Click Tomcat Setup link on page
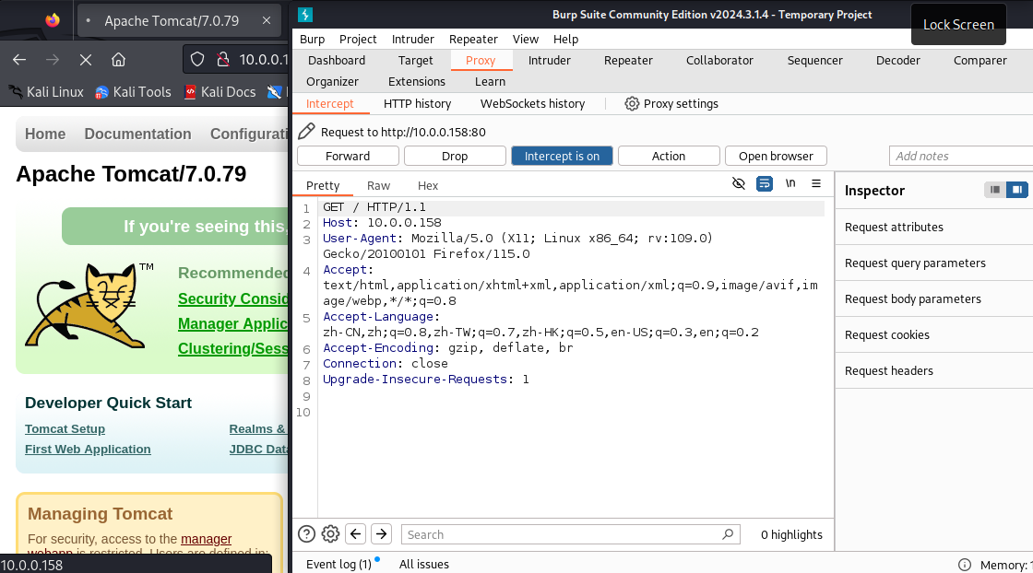 pos(65,429)
